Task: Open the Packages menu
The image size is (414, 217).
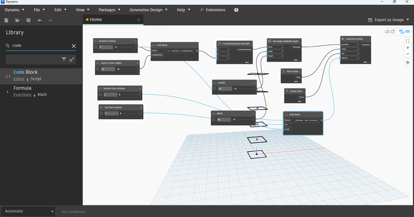Action: point(109,10)
